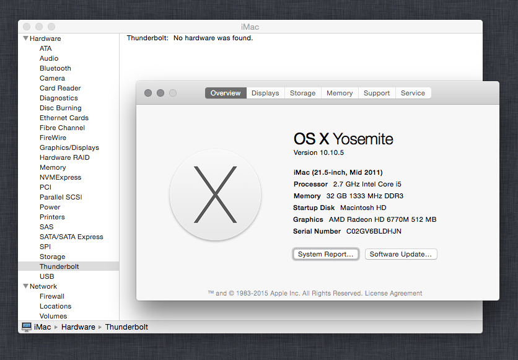Image resolution: width=518 pixels, height=360 pixels.
Task: Collapse the Network section triangle
Action: click(25, 286)
